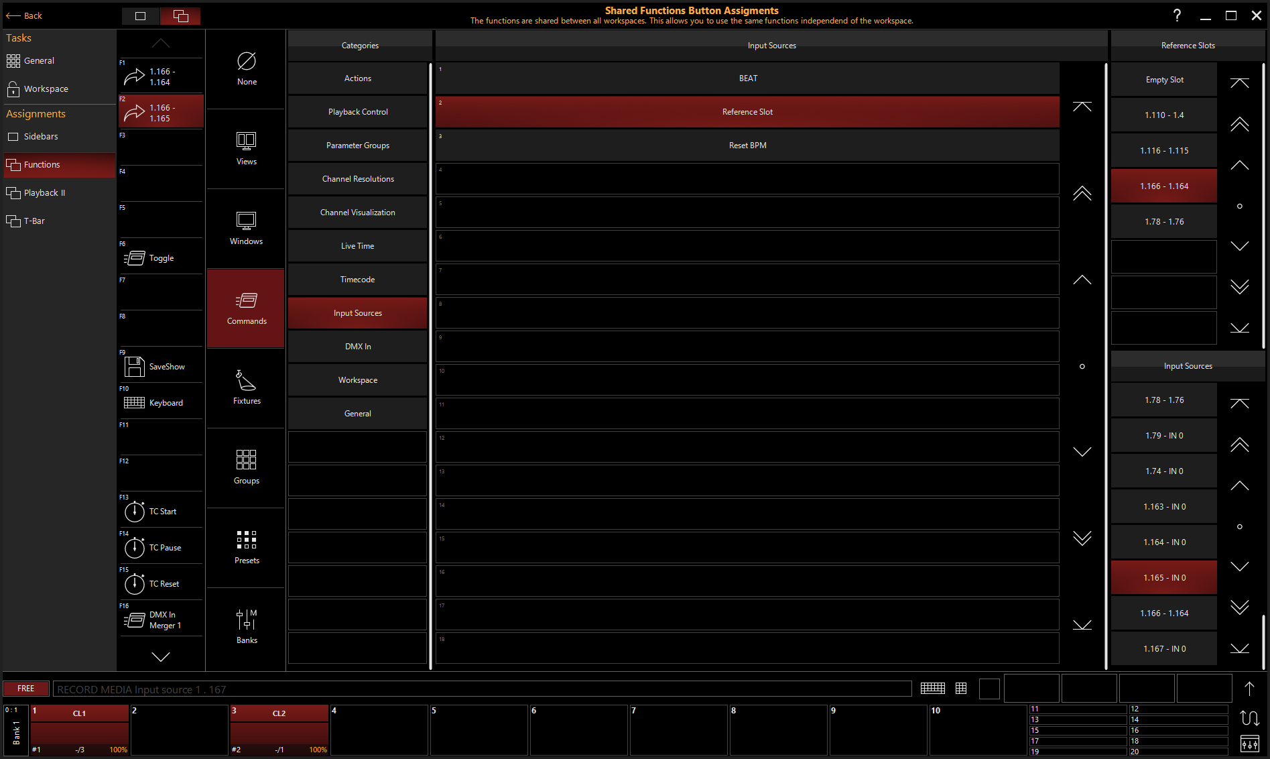The image size is (1270, 759).
Task: Select input source 1.165 - IN 0
Action: (1164, 578)
